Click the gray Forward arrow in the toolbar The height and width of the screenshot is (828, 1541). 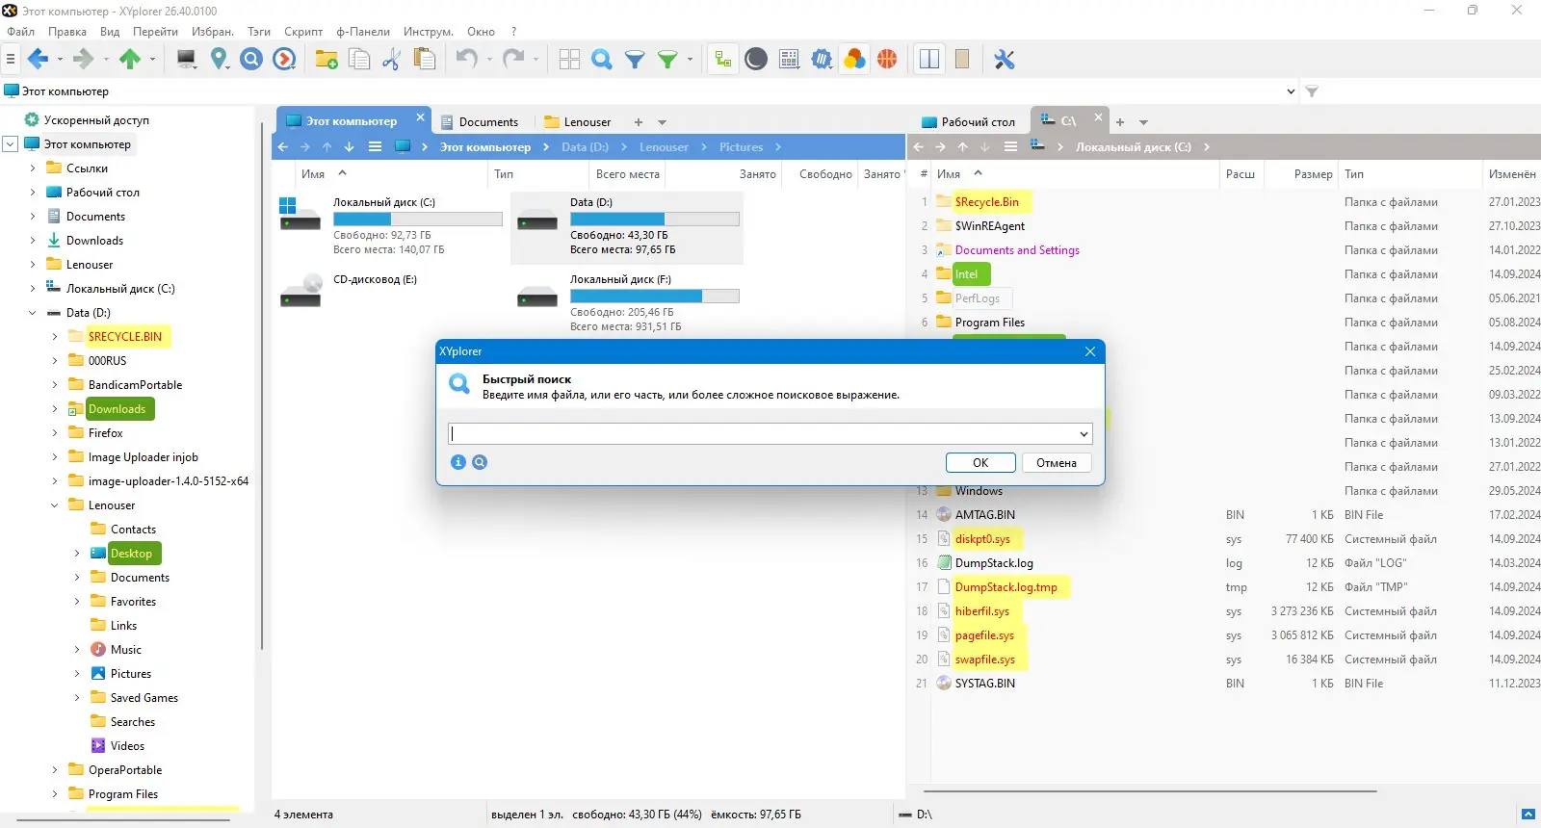[x=84, y=60]
